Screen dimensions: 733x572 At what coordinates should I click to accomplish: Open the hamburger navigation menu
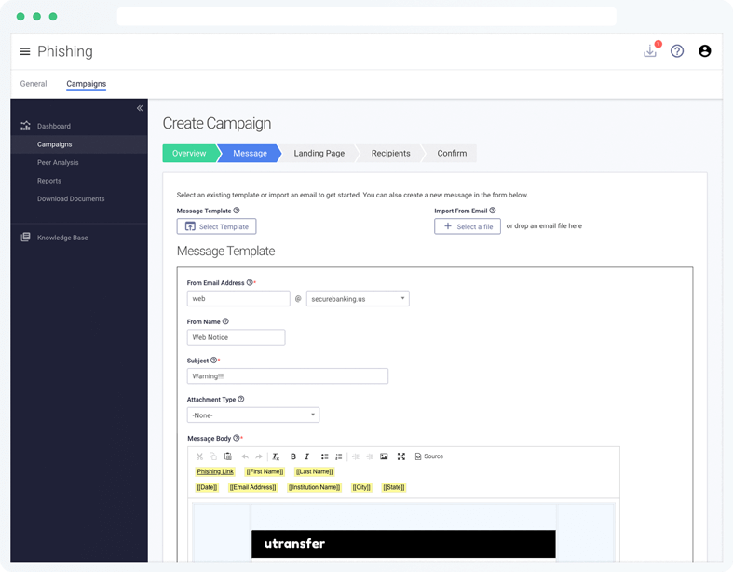pos(25,51)
